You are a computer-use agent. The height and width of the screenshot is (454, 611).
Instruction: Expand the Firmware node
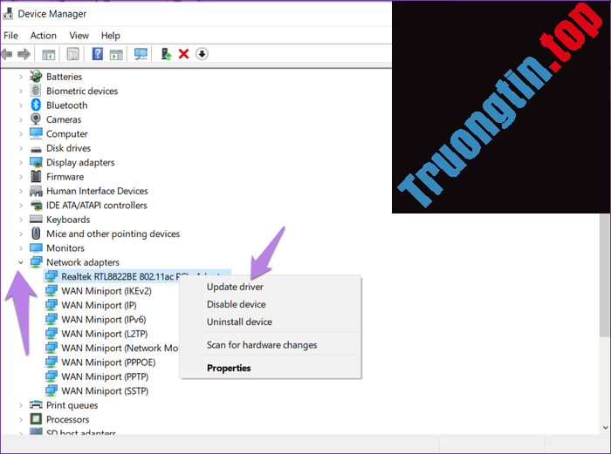point(21,177)
